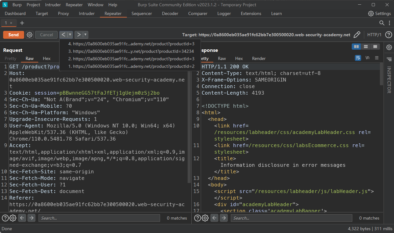The width and height of the screenshot is (394, 233).
Task: Switch to the Comparer tab
Action: pyautogui.click(x=198, y=14)
